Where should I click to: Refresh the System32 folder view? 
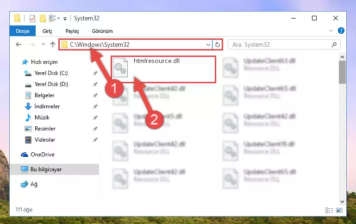[218, 45]
